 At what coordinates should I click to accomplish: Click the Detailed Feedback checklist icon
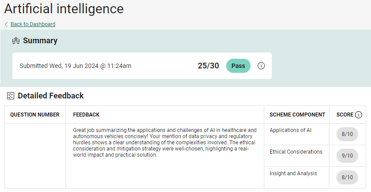11,96
